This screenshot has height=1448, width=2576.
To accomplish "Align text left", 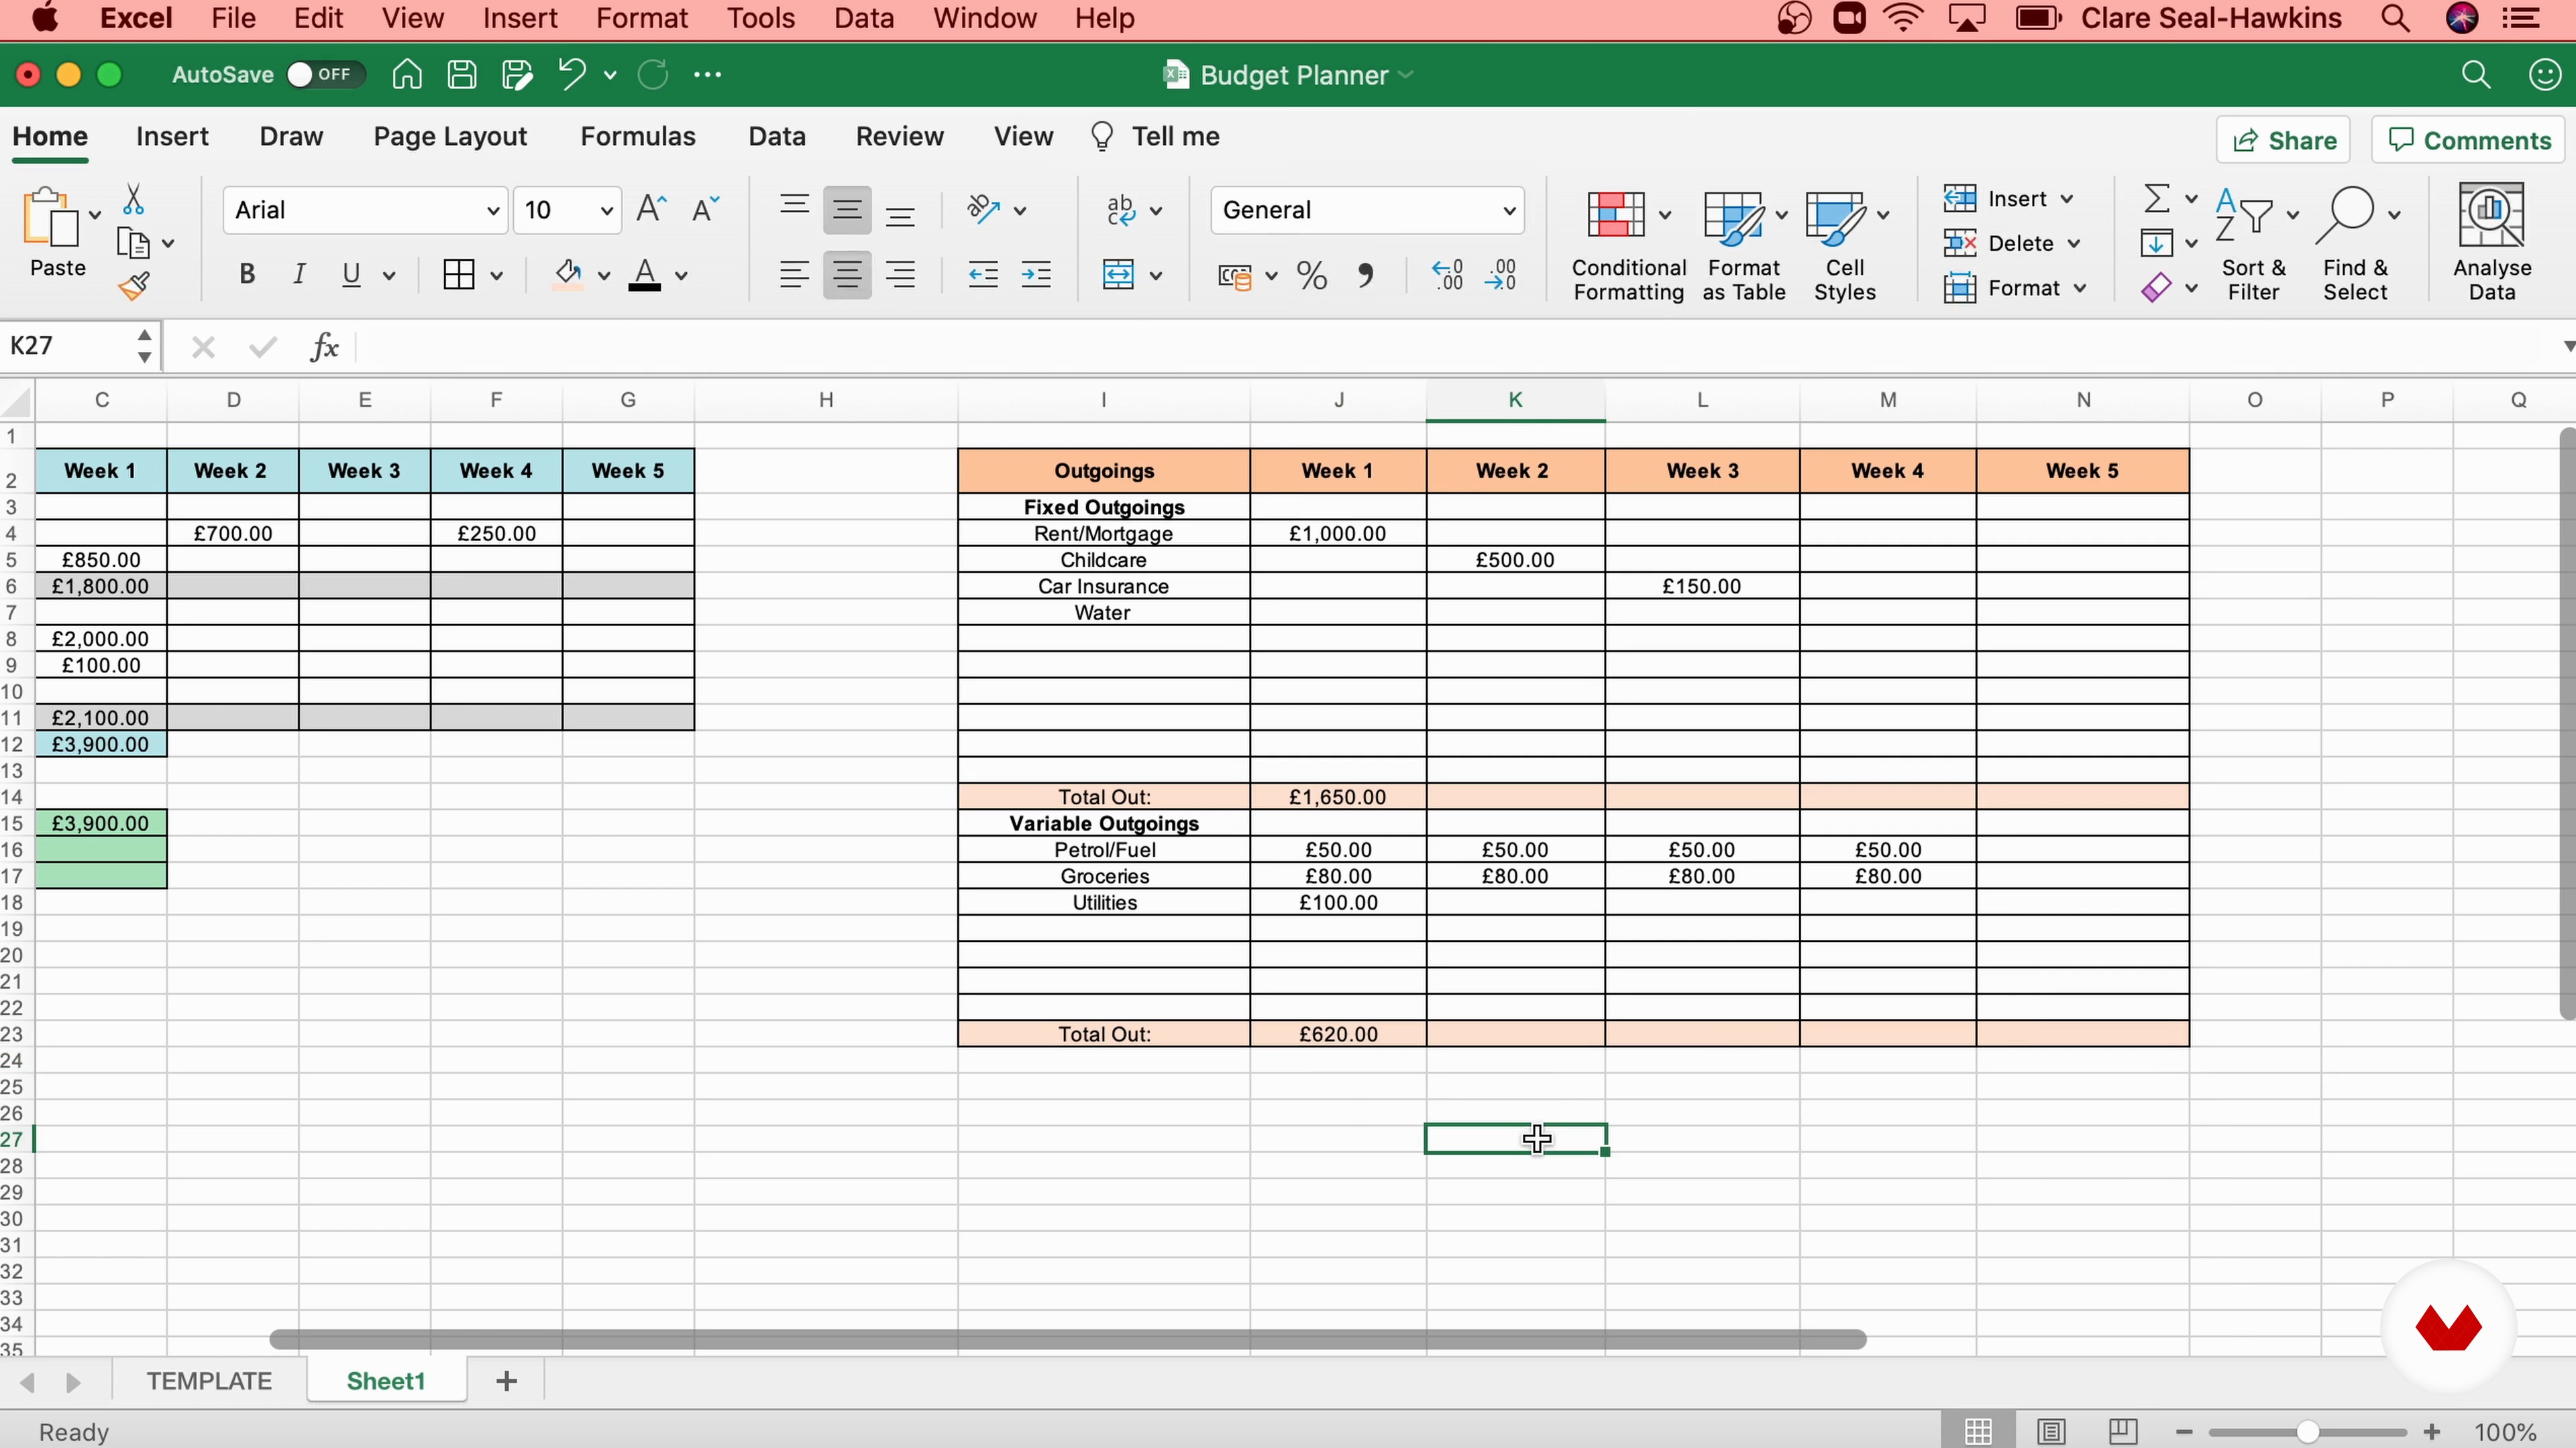I will (x=794, y=274).
